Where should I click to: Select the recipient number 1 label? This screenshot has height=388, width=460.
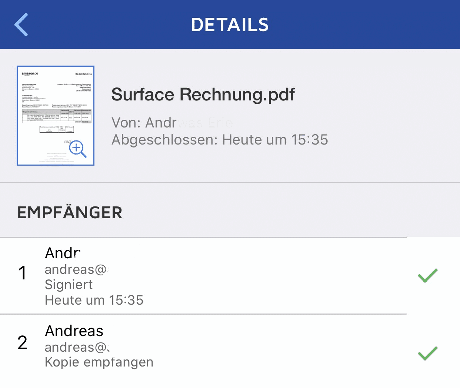point(23,273)
